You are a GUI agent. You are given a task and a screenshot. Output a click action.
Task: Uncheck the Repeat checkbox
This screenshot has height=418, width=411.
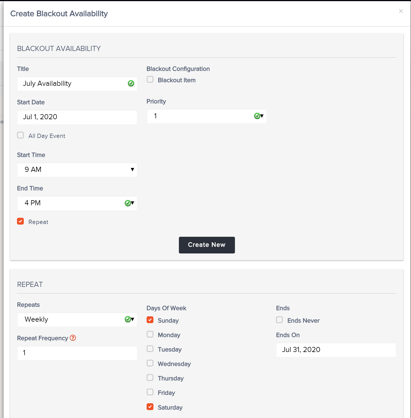[x=20, y=221]
